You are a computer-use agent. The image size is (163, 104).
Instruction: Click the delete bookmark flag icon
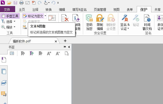tap(23, 53)
